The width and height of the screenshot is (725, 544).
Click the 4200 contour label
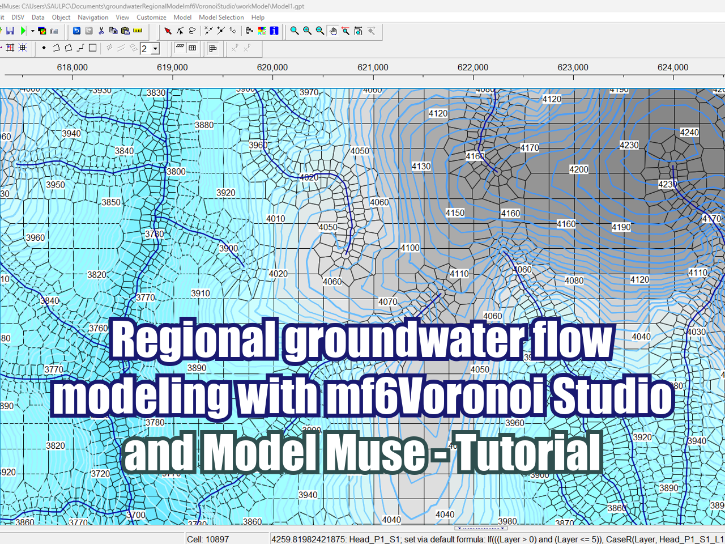[x=579, y=169]
